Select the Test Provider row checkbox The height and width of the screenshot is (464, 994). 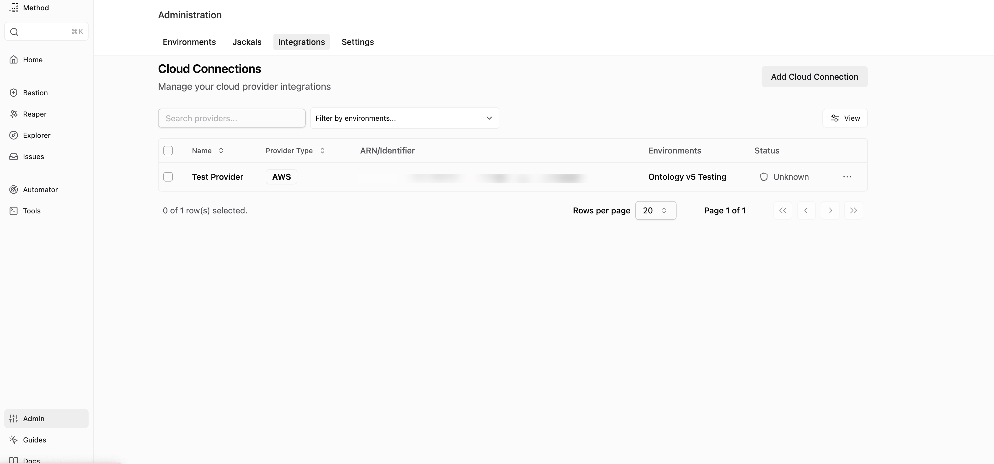[x=168, y=177]
